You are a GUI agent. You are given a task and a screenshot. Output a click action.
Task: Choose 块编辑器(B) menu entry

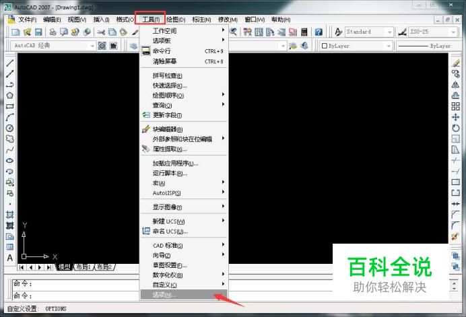(183, 129)
